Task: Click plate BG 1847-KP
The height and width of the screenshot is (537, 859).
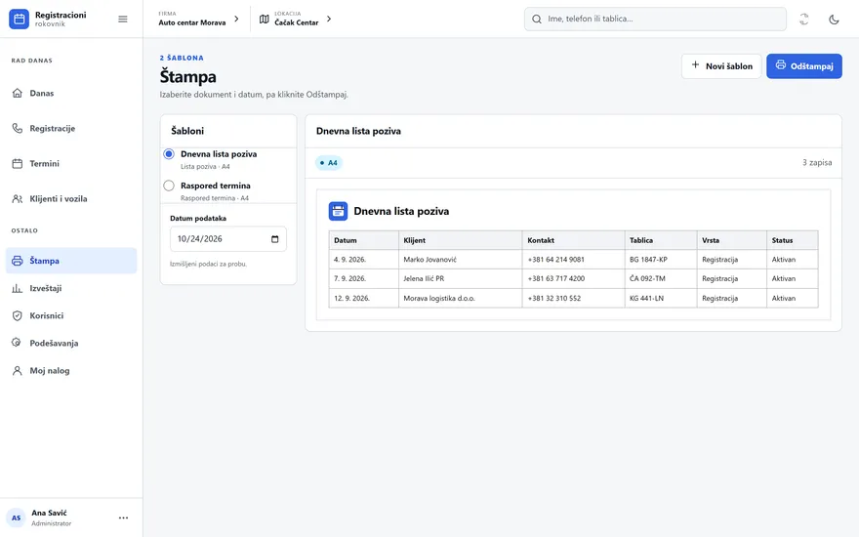Action: point(648,259)
